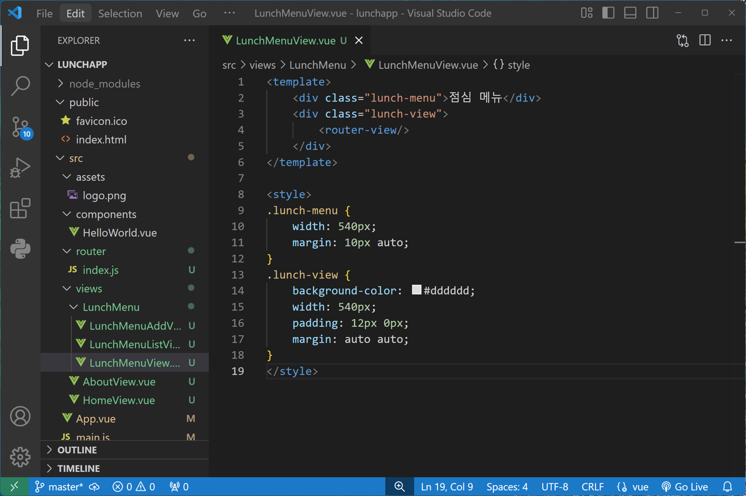746x496 pixels.
Task: Open the LunchMenuListVi... file
Action: tap(125, 344)
